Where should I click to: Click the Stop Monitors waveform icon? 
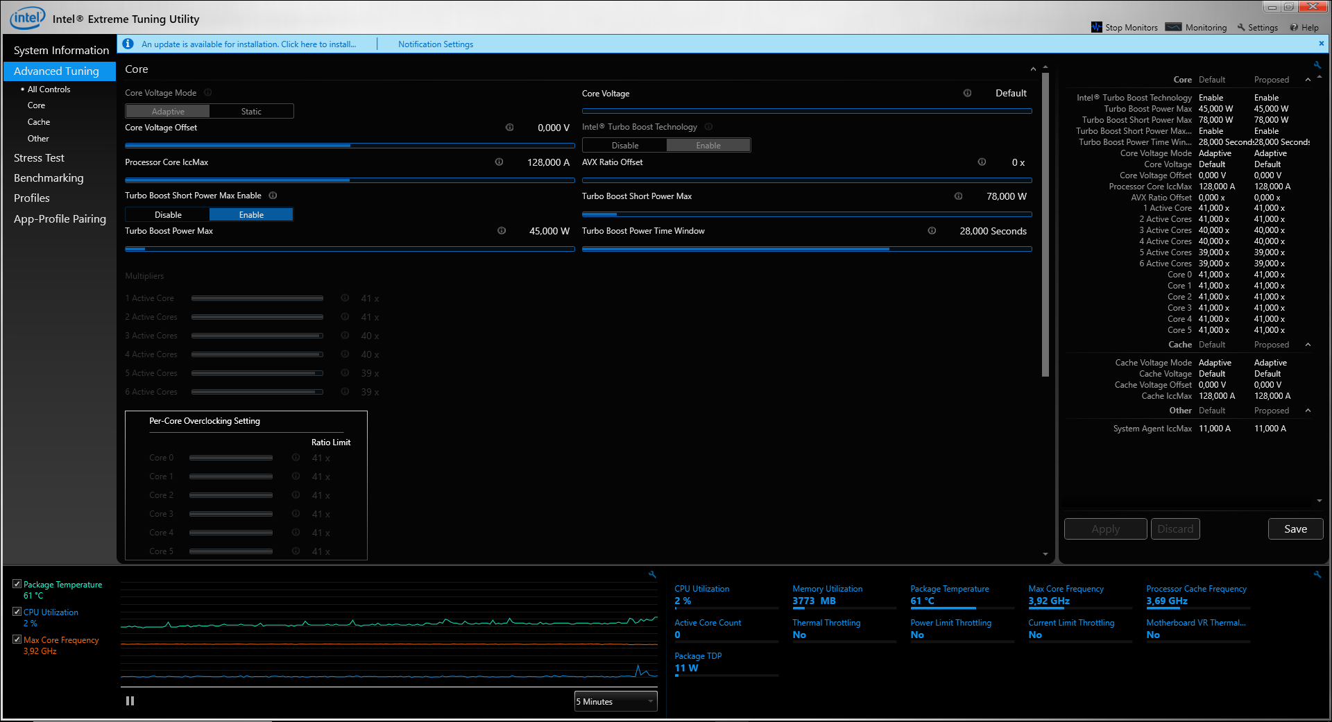coord(1097,27)
